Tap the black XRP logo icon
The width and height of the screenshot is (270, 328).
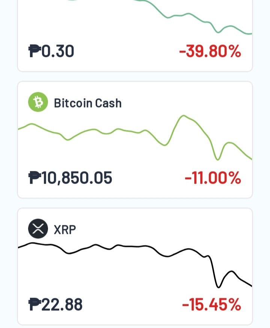click(x=38, y=229)
